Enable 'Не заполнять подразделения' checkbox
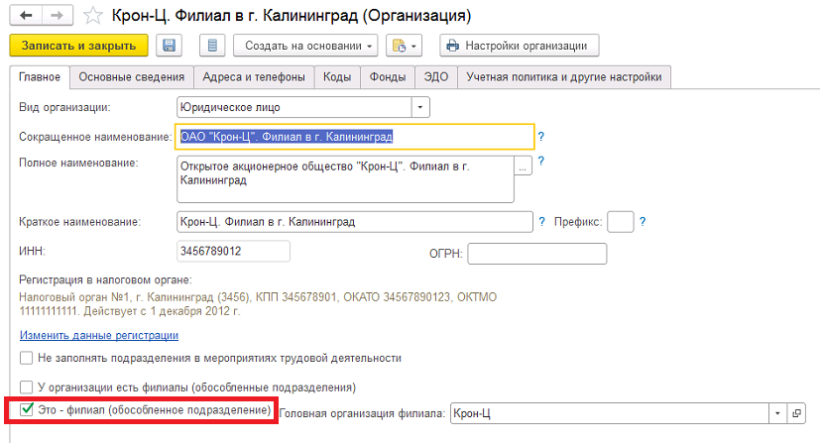The height and width of the screenshot is (443, 820). 26,358
